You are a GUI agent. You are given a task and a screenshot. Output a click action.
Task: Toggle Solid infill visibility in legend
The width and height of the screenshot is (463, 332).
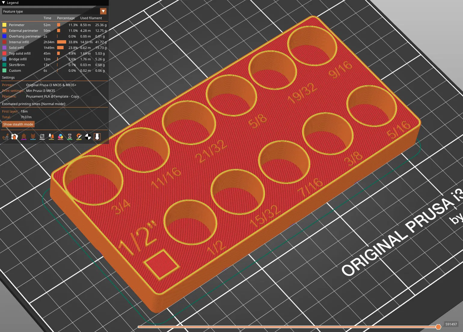tap(54, 48)
